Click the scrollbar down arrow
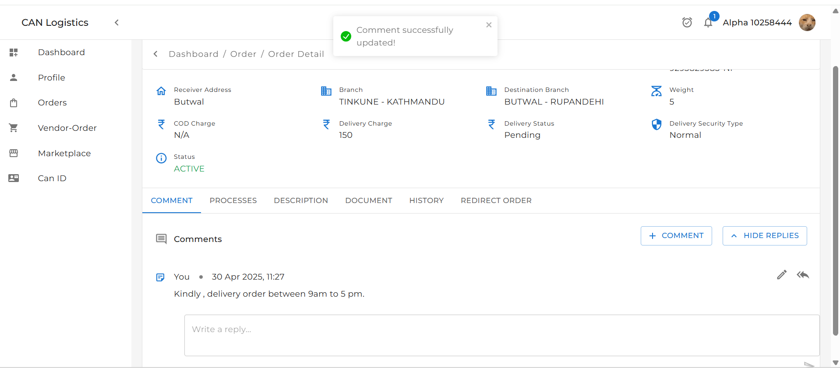Screen dimensions: 840x368 point(836,363)
